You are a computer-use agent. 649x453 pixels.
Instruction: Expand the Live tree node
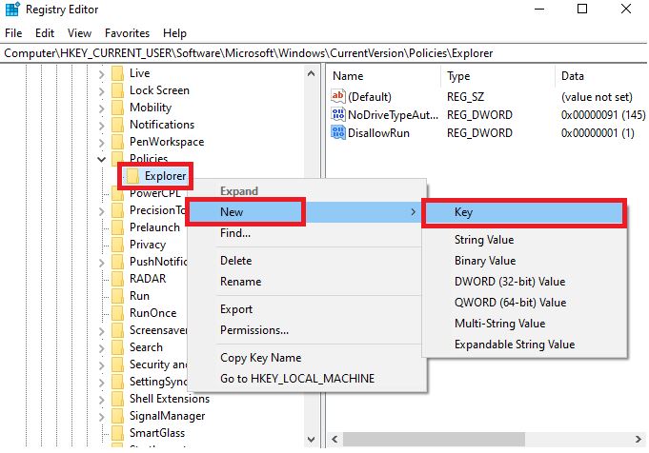[101, 73]
